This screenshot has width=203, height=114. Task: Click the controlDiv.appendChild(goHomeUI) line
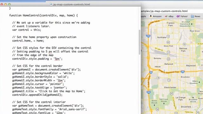37,95
